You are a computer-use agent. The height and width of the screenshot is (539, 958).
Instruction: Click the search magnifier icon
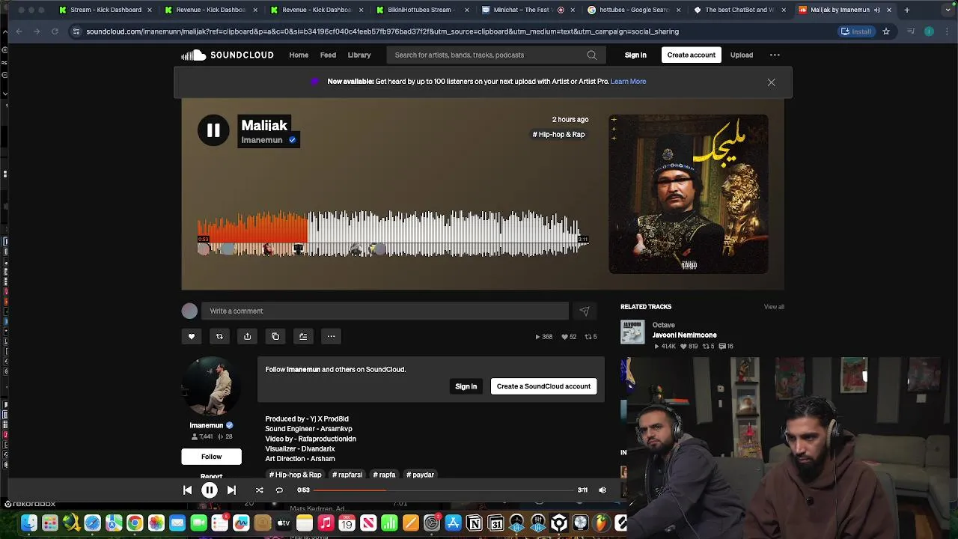coord(591,55)
